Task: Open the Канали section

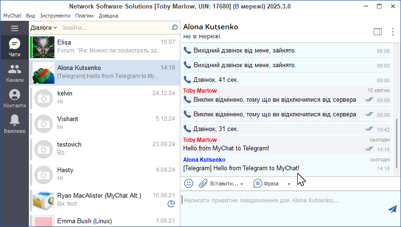Action: pyautogui.click(x=15, y=73)
